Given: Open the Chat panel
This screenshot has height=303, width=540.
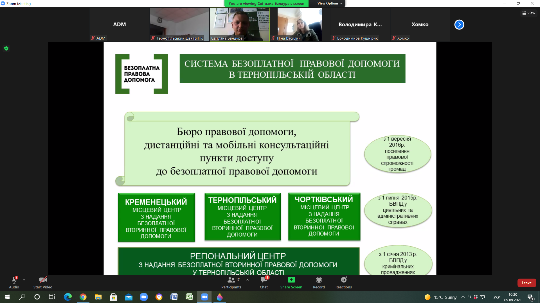Looking at the screenshot, I should tap(264, 283).
